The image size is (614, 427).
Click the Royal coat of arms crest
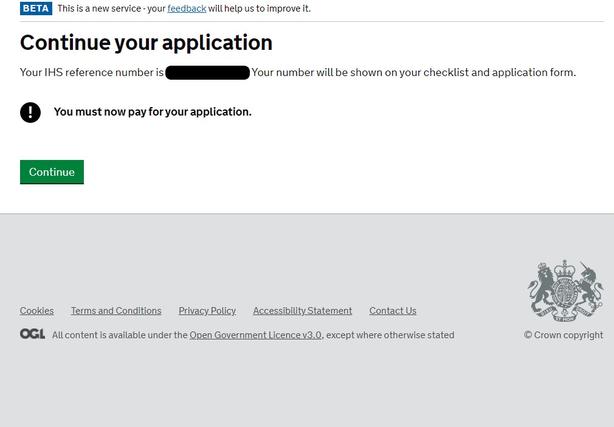coord(565,290)
